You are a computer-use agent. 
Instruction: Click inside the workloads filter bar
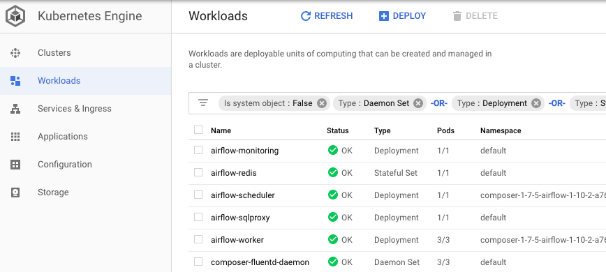click(x=397, y=103)
